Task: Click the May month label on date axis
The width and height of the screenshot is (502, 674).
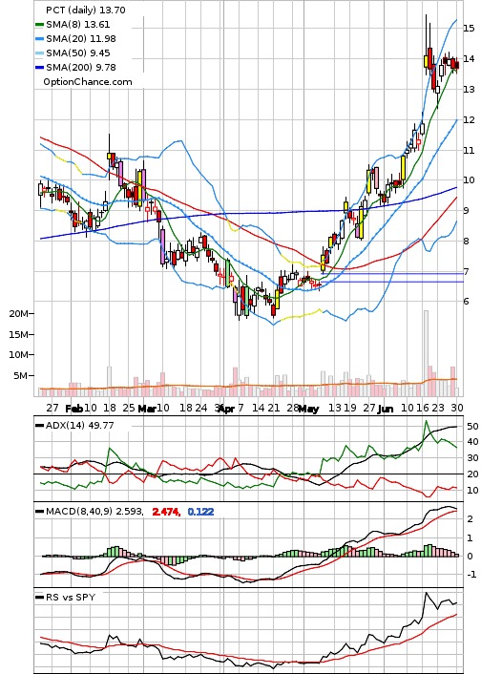Action: click(308, 409)
